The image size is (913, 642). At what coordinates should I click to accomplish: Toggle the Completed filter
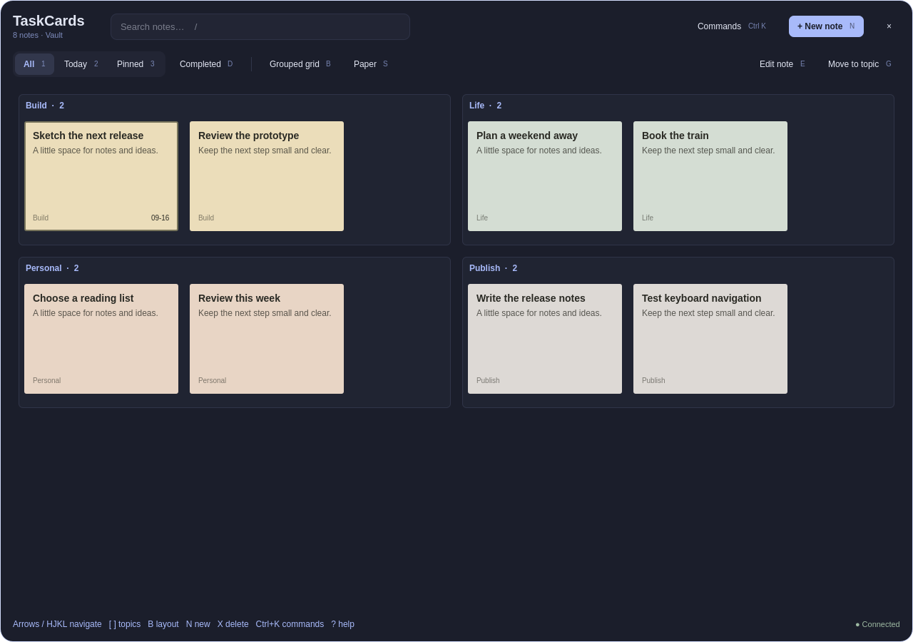click(206, 64)
